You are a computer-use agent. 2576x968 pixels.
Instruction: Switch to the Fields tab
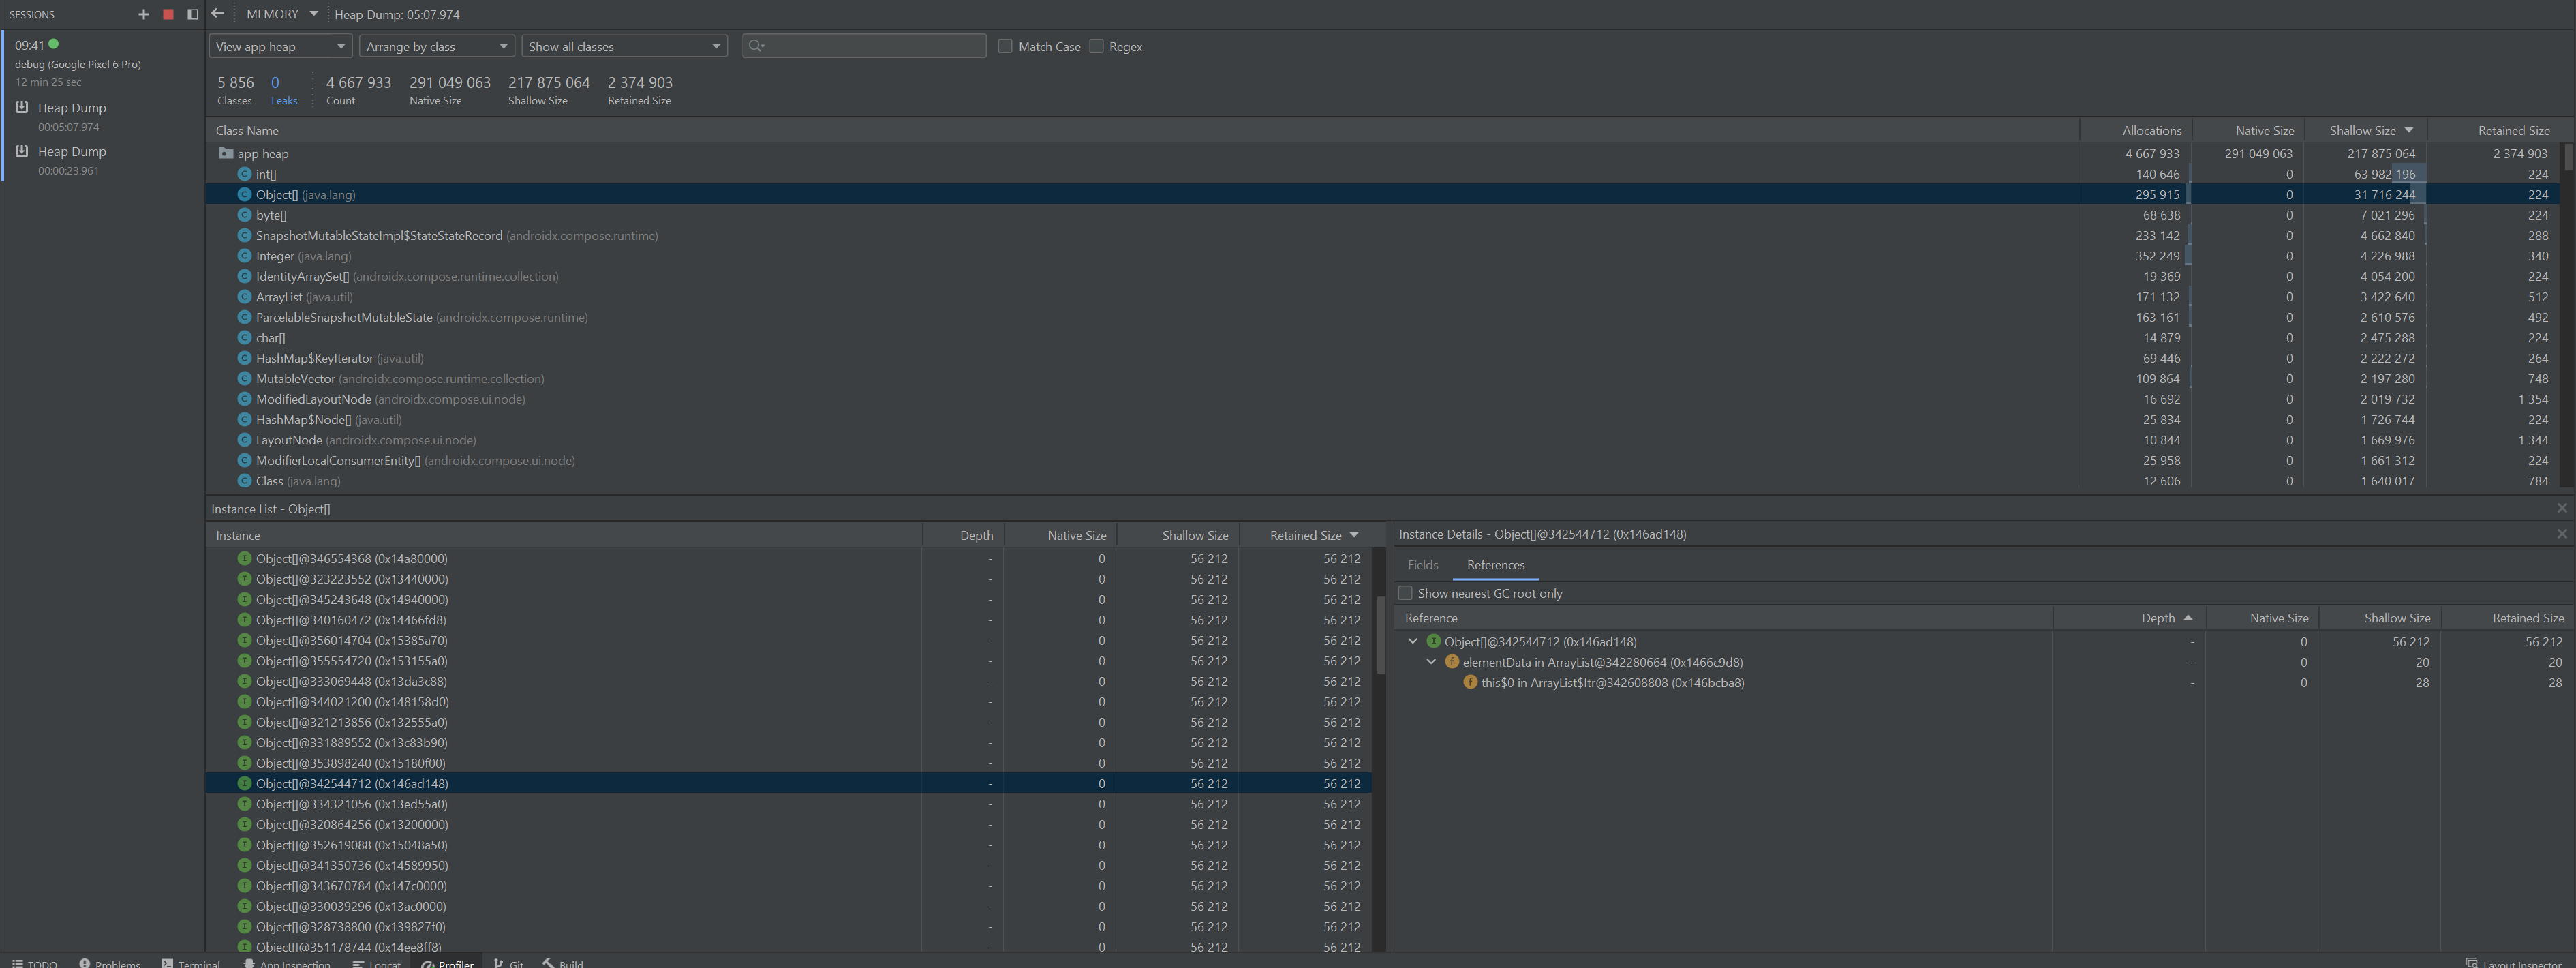(x=1422, y=565)
